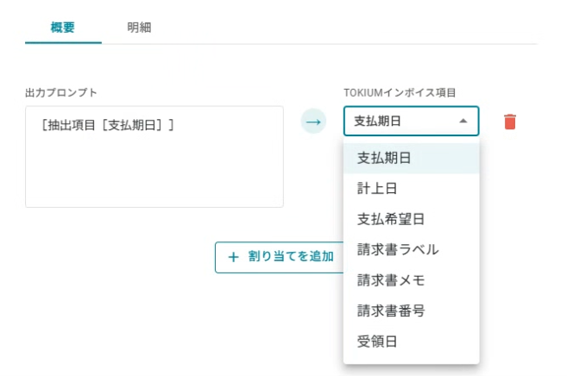Switch to the 概要 tab
567x376 pixels.
(63, 27)
